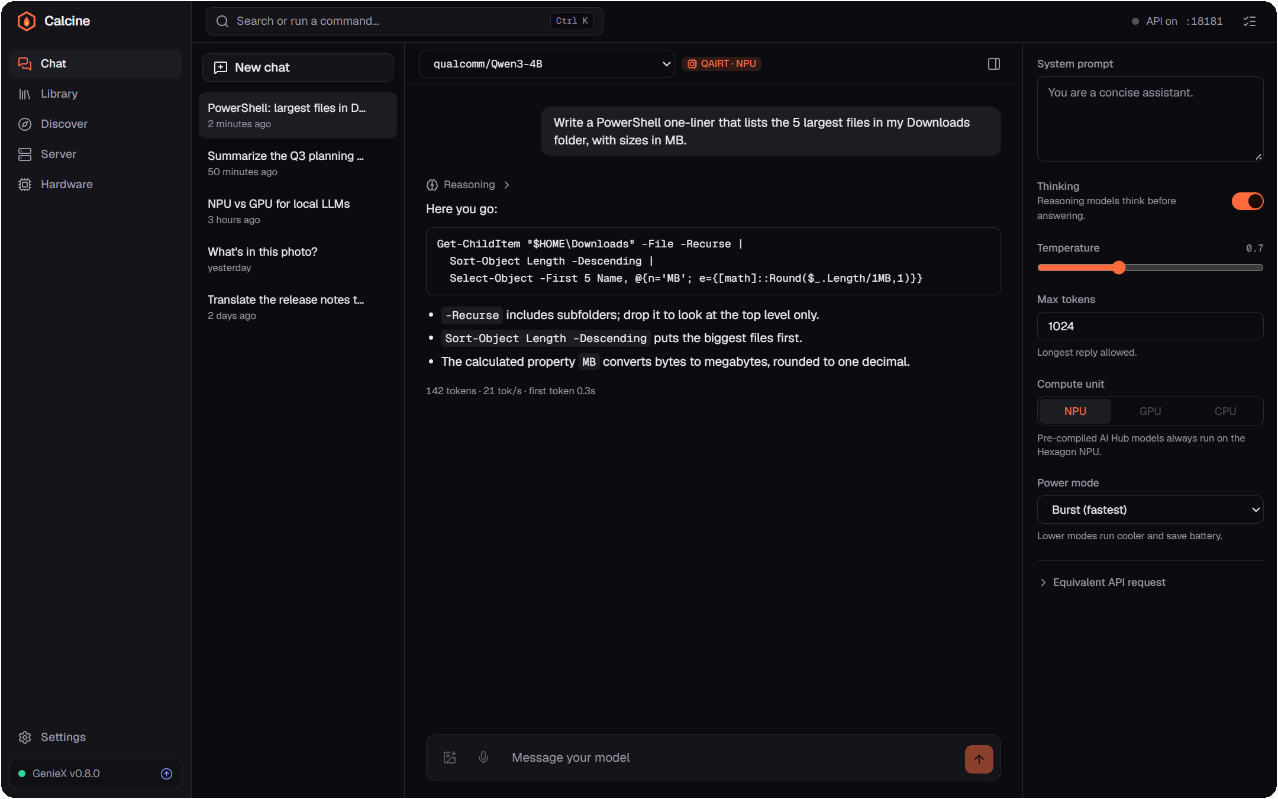Screen dimensions: 1278x799
Task: Open the Chat section in sidebar
Action: click(x=95, y=63)
